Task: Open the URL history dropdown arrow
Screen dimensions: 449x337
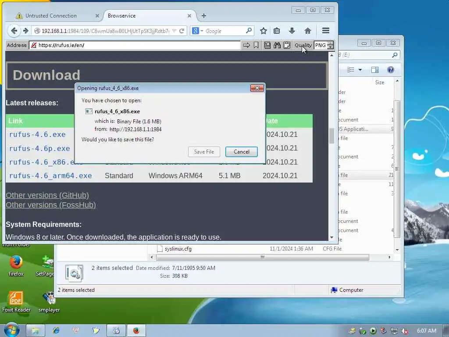Action: tap(174, 31)
